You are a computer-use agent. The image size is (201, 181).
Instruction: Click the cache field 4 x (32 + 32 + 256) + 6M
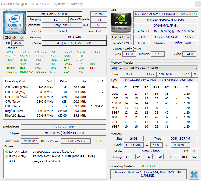coord(74,43)
